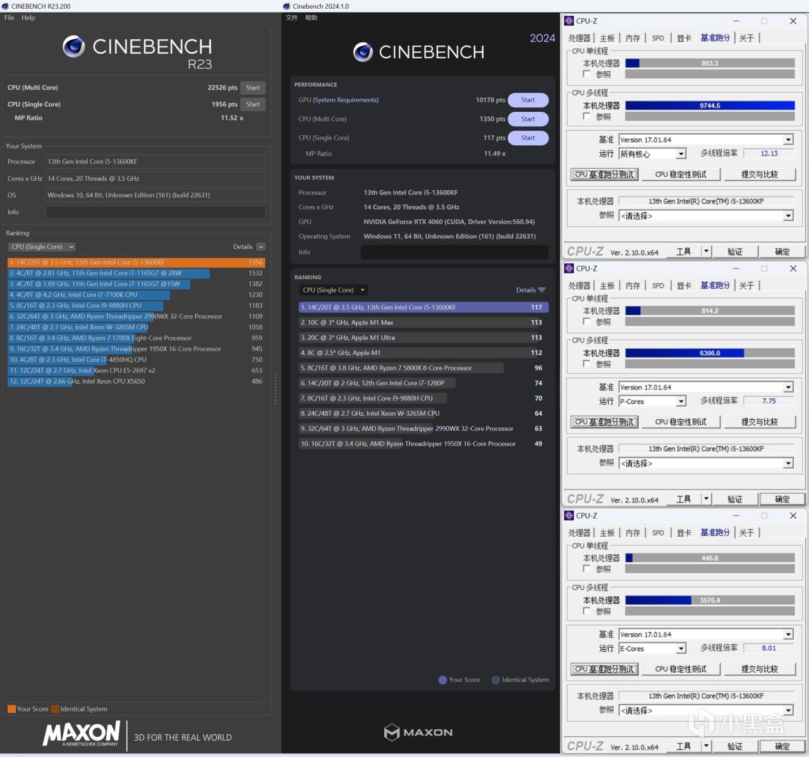Click the Cinebench 2024 sphere logo
Viewport: 809px width, 757px height.
click(x=363, y=52)
